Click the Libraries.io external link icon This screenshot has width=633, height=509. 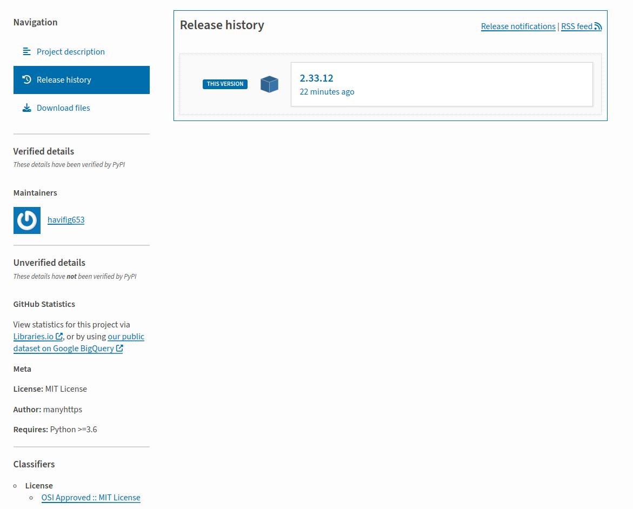59,336
